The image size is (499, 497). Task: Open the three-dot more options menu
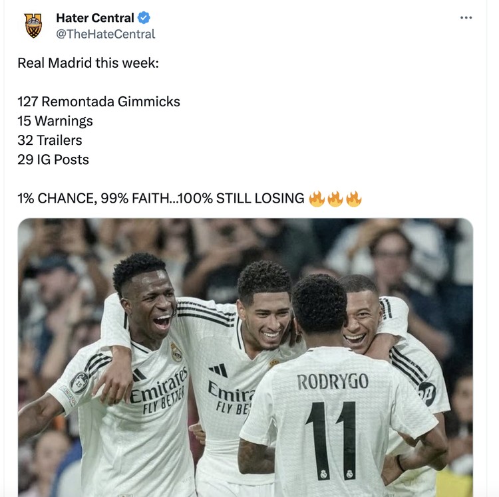pyautogui.click(x=466, y=18)
